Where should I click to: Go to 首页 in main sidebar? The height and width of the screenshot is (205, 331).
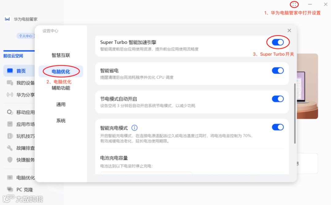coord(19,71)
